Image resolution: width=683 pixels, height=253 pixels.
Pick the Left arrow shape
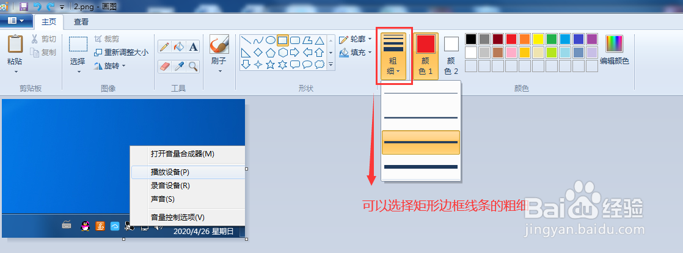(307, 53)
